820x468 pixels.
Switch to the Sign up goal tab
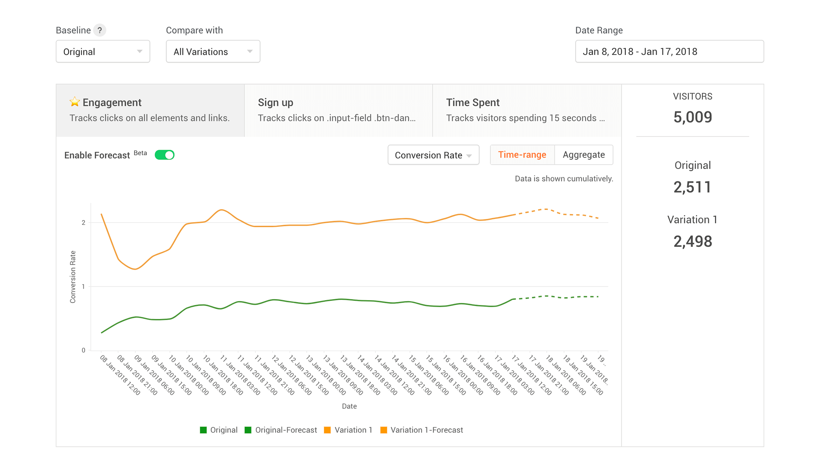pyautogui.click(x=337, y=109)
